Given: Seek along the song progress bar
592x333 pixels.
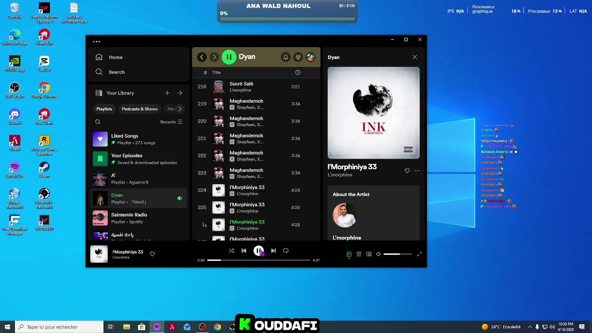Looking at the screenshot, I should coord(259,260).
